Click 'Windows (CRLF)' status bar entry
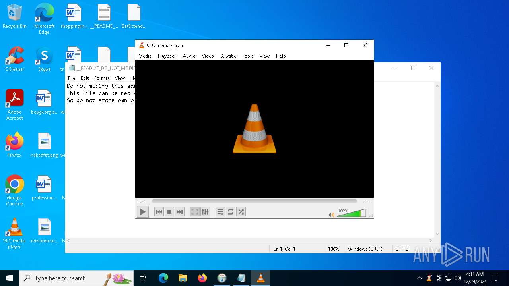509x286 pixels. pos(365,249)
